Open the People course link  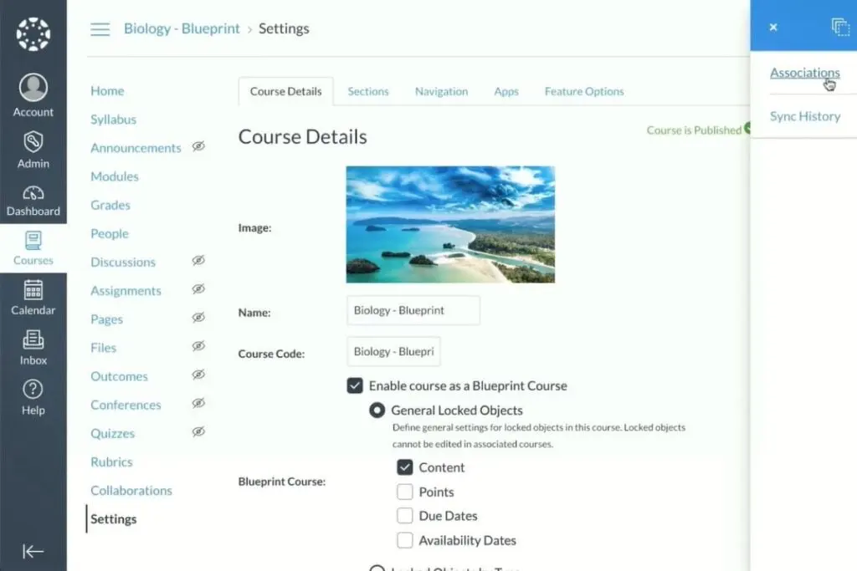110,233
